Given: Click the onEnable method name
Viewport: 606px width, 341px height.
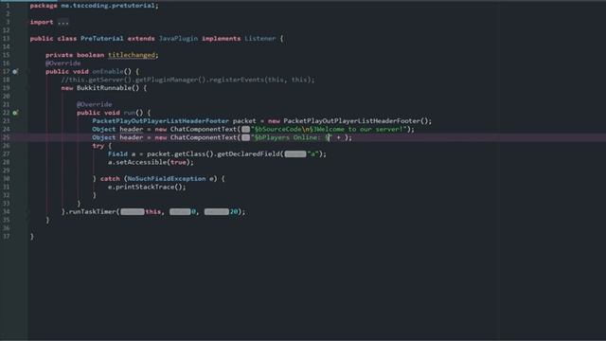Looking at the screenshot, I should [x=108, y=72].
